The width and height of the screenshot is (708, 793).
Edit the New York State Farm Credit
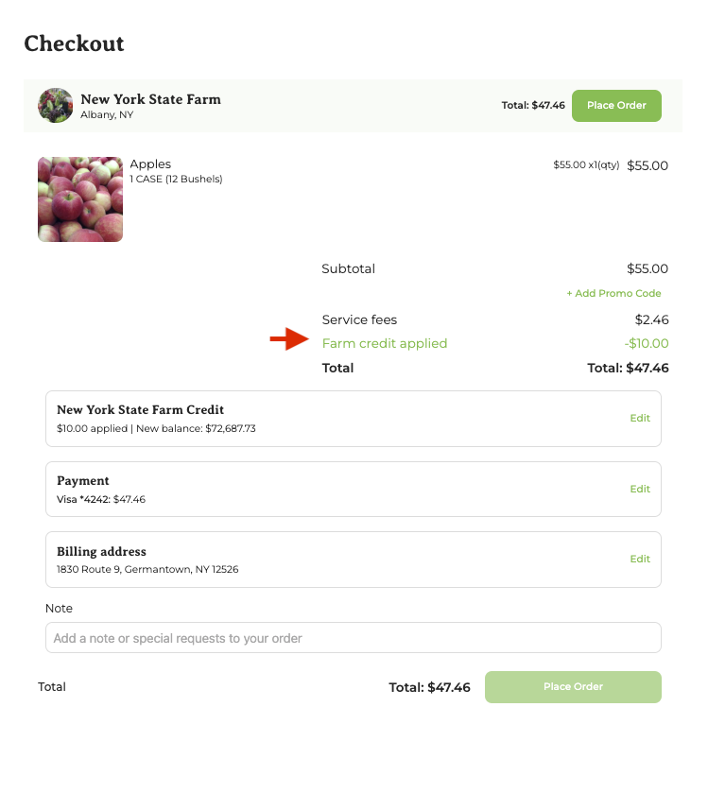click(x=640, y=418)
